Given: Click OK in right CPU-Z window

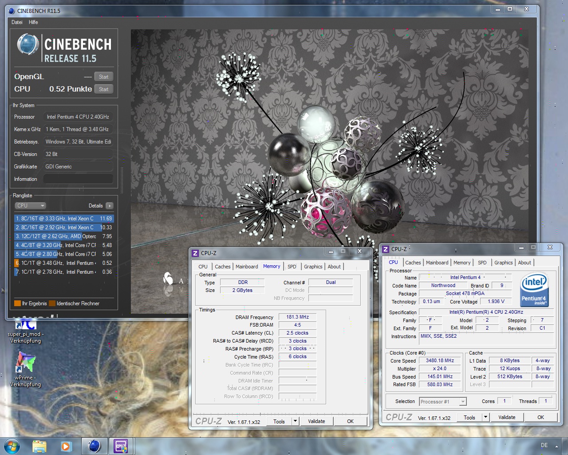Looking at the screenshot, I should click(540, 417).
